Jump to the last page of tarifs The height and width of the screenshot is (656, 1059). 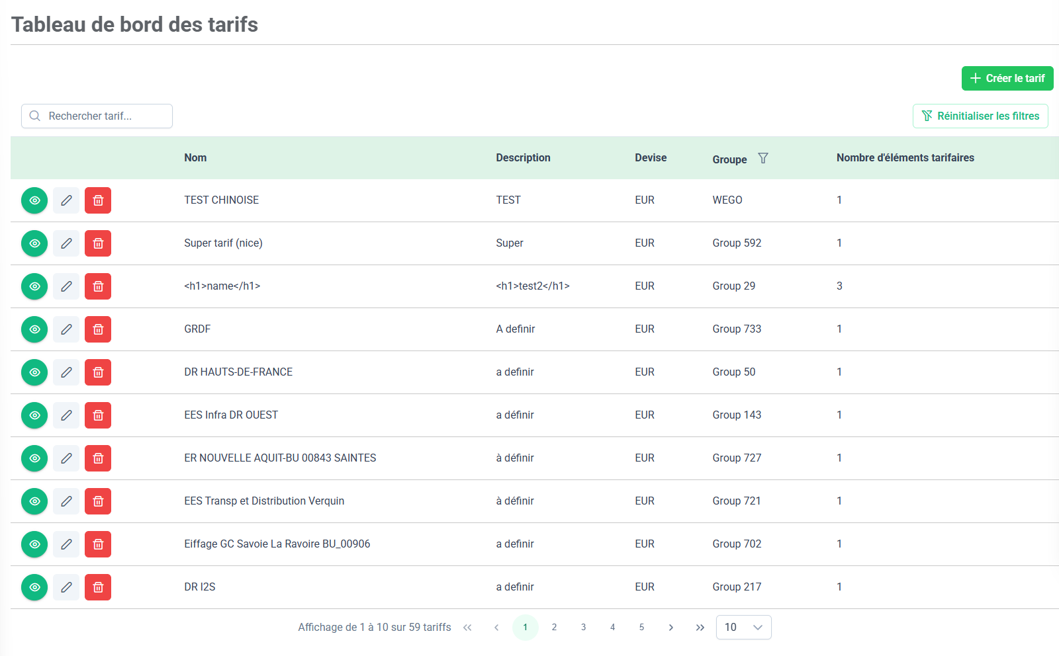700,628
